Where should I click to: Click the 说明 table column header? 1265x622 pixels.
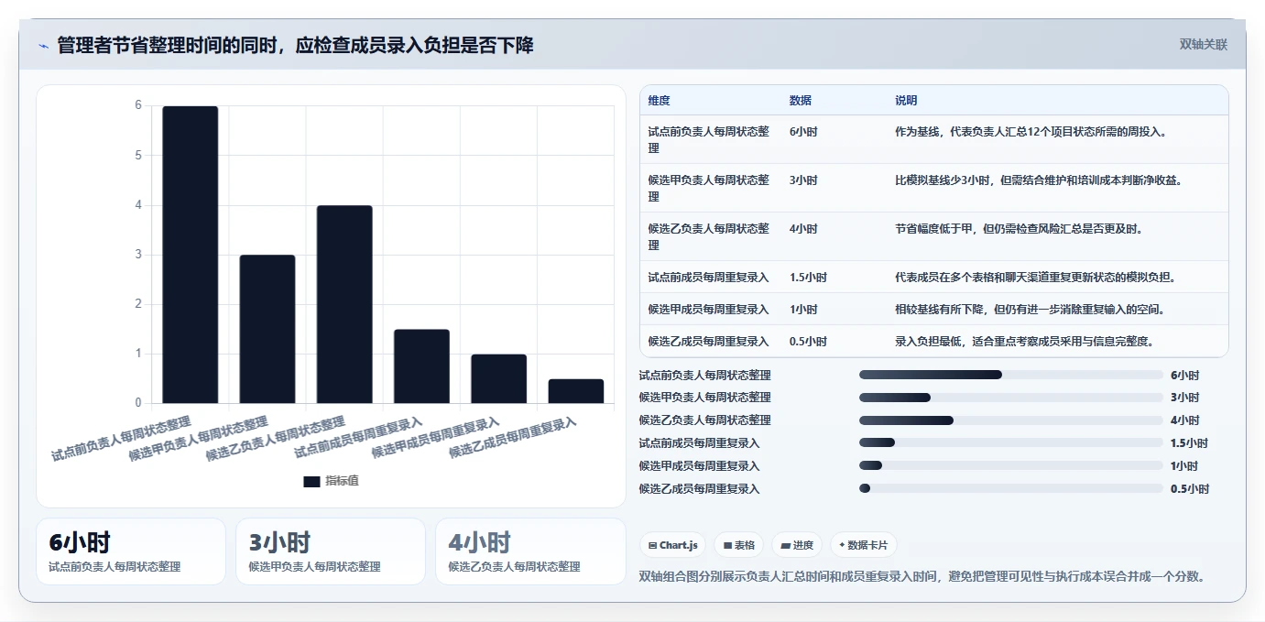coord(906,101)
